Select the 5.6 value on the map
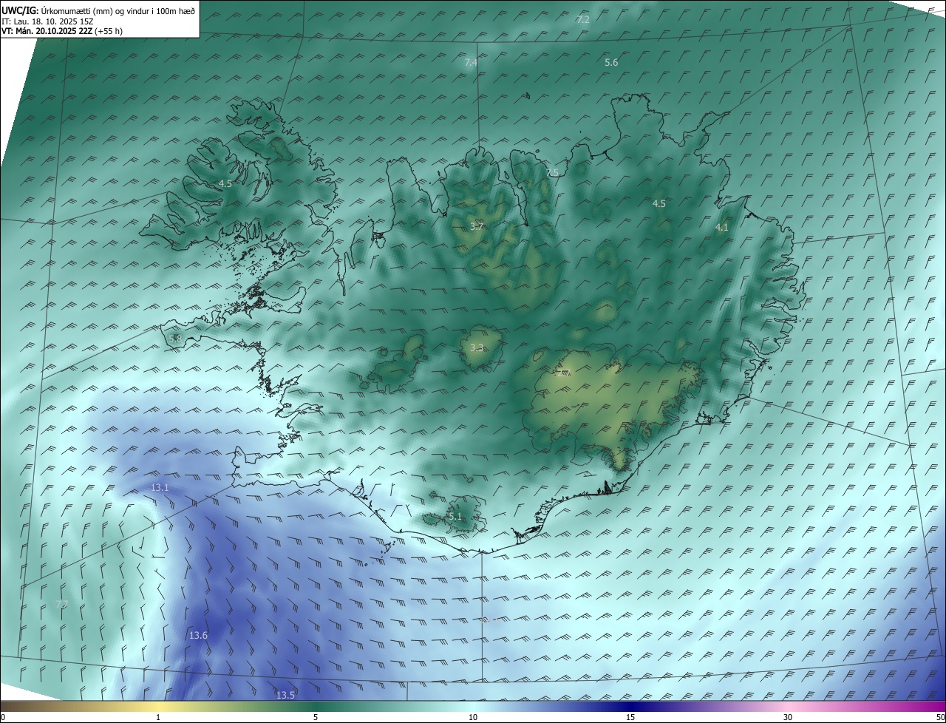The width and height of the screenshot is (946, 723). pos(611,63)
